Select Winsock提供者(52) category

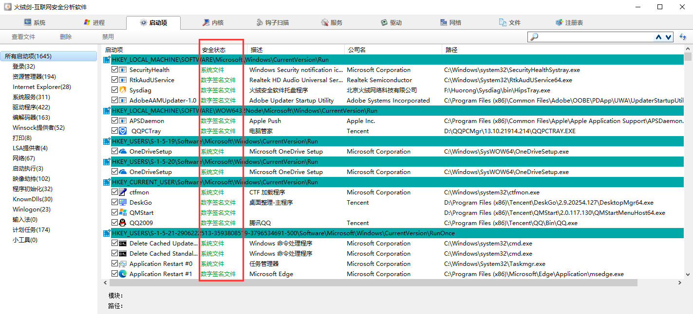pos(38,128)
